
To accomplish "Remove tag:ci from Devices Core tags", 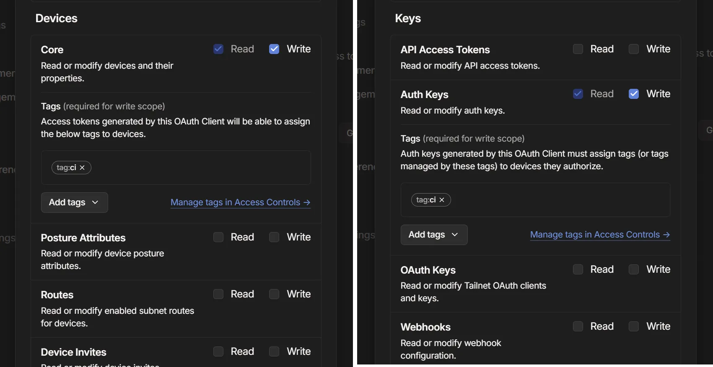I will [82, 168].
